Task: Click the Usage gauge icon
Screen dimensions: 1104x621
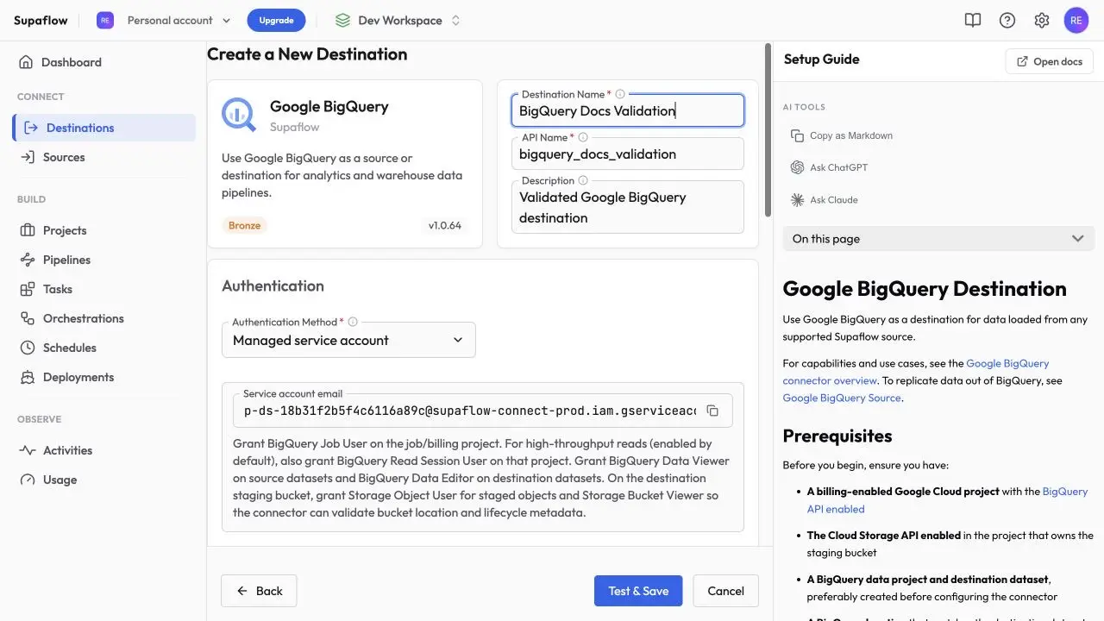Action: [x=27, y=480]
